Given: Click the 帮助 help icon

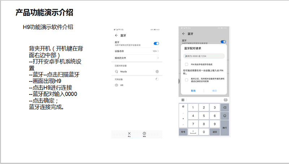Looking at the screenshot, I should [144, 133].
